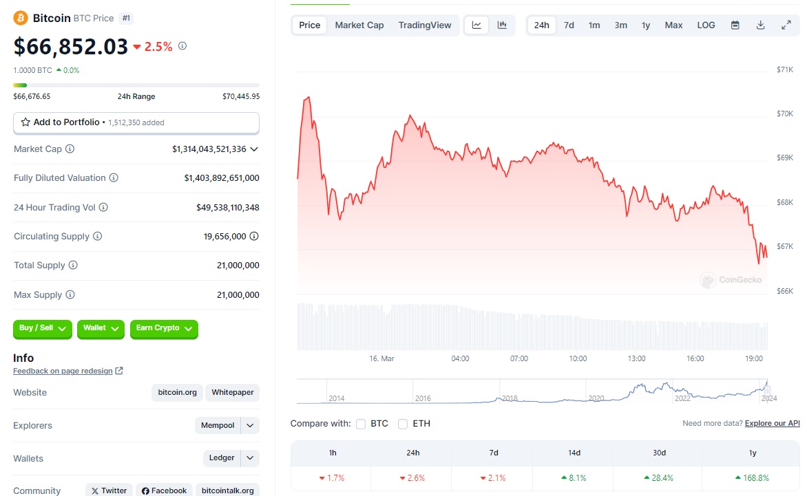This screenshot has width=807, height=496.
Task: Click the star icon in Add to Portfolio
Action: (x=25, y=122)
